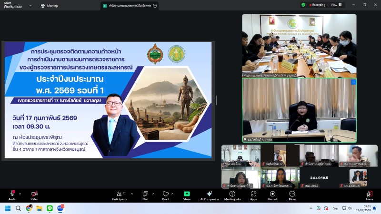Toggle the Record button
The width and height of the screenshot is (381, 214).
tap(272, 194)
